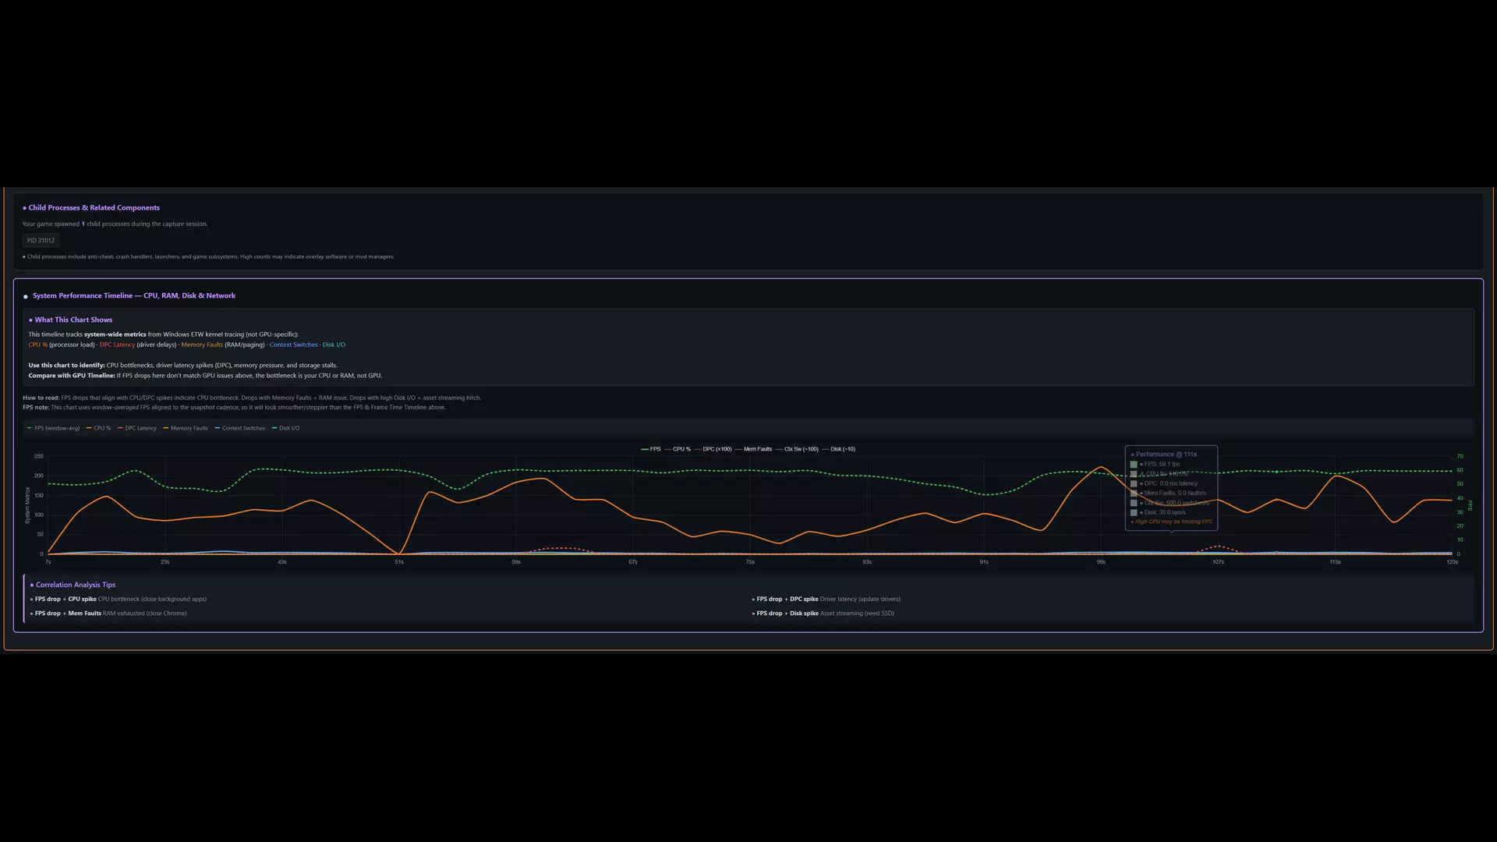This screenshot has height=842, width=1497.
Task: Toggle the DPC (×100) series in chart legend
Action: [713, 449]
